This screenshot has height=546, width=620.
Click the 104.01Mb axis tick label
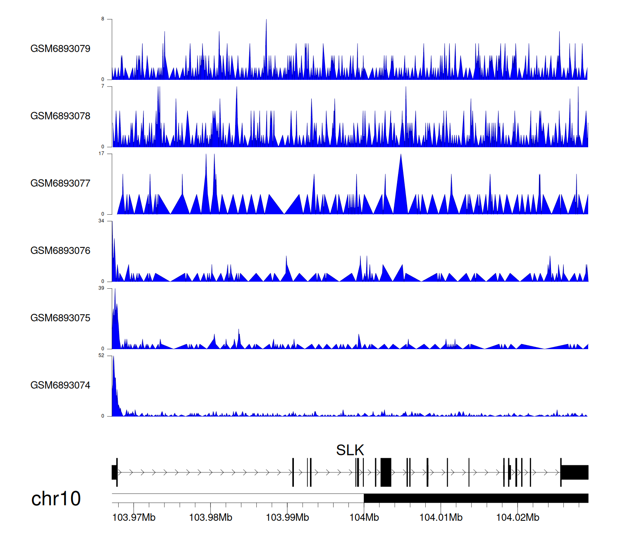coord(441,518)
